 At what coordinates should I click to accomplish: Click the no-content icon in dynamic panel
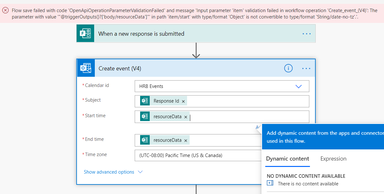coord(270,183)
